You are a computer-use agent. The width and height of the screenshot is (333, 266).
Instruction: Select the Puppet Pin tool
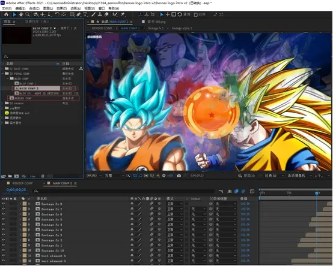[123, 14]
